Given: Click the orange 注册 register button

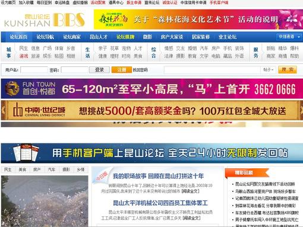Looking at the screenshot, I should (122, 70).
